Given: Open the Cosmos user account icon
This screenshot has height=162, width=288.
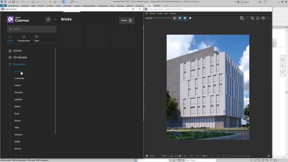Looking at the screenshot, I should (x=48, y=19).
